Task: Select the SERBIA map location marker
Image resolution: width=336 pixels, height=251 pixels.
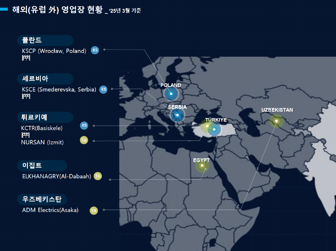Action: [x=177, y=115]
